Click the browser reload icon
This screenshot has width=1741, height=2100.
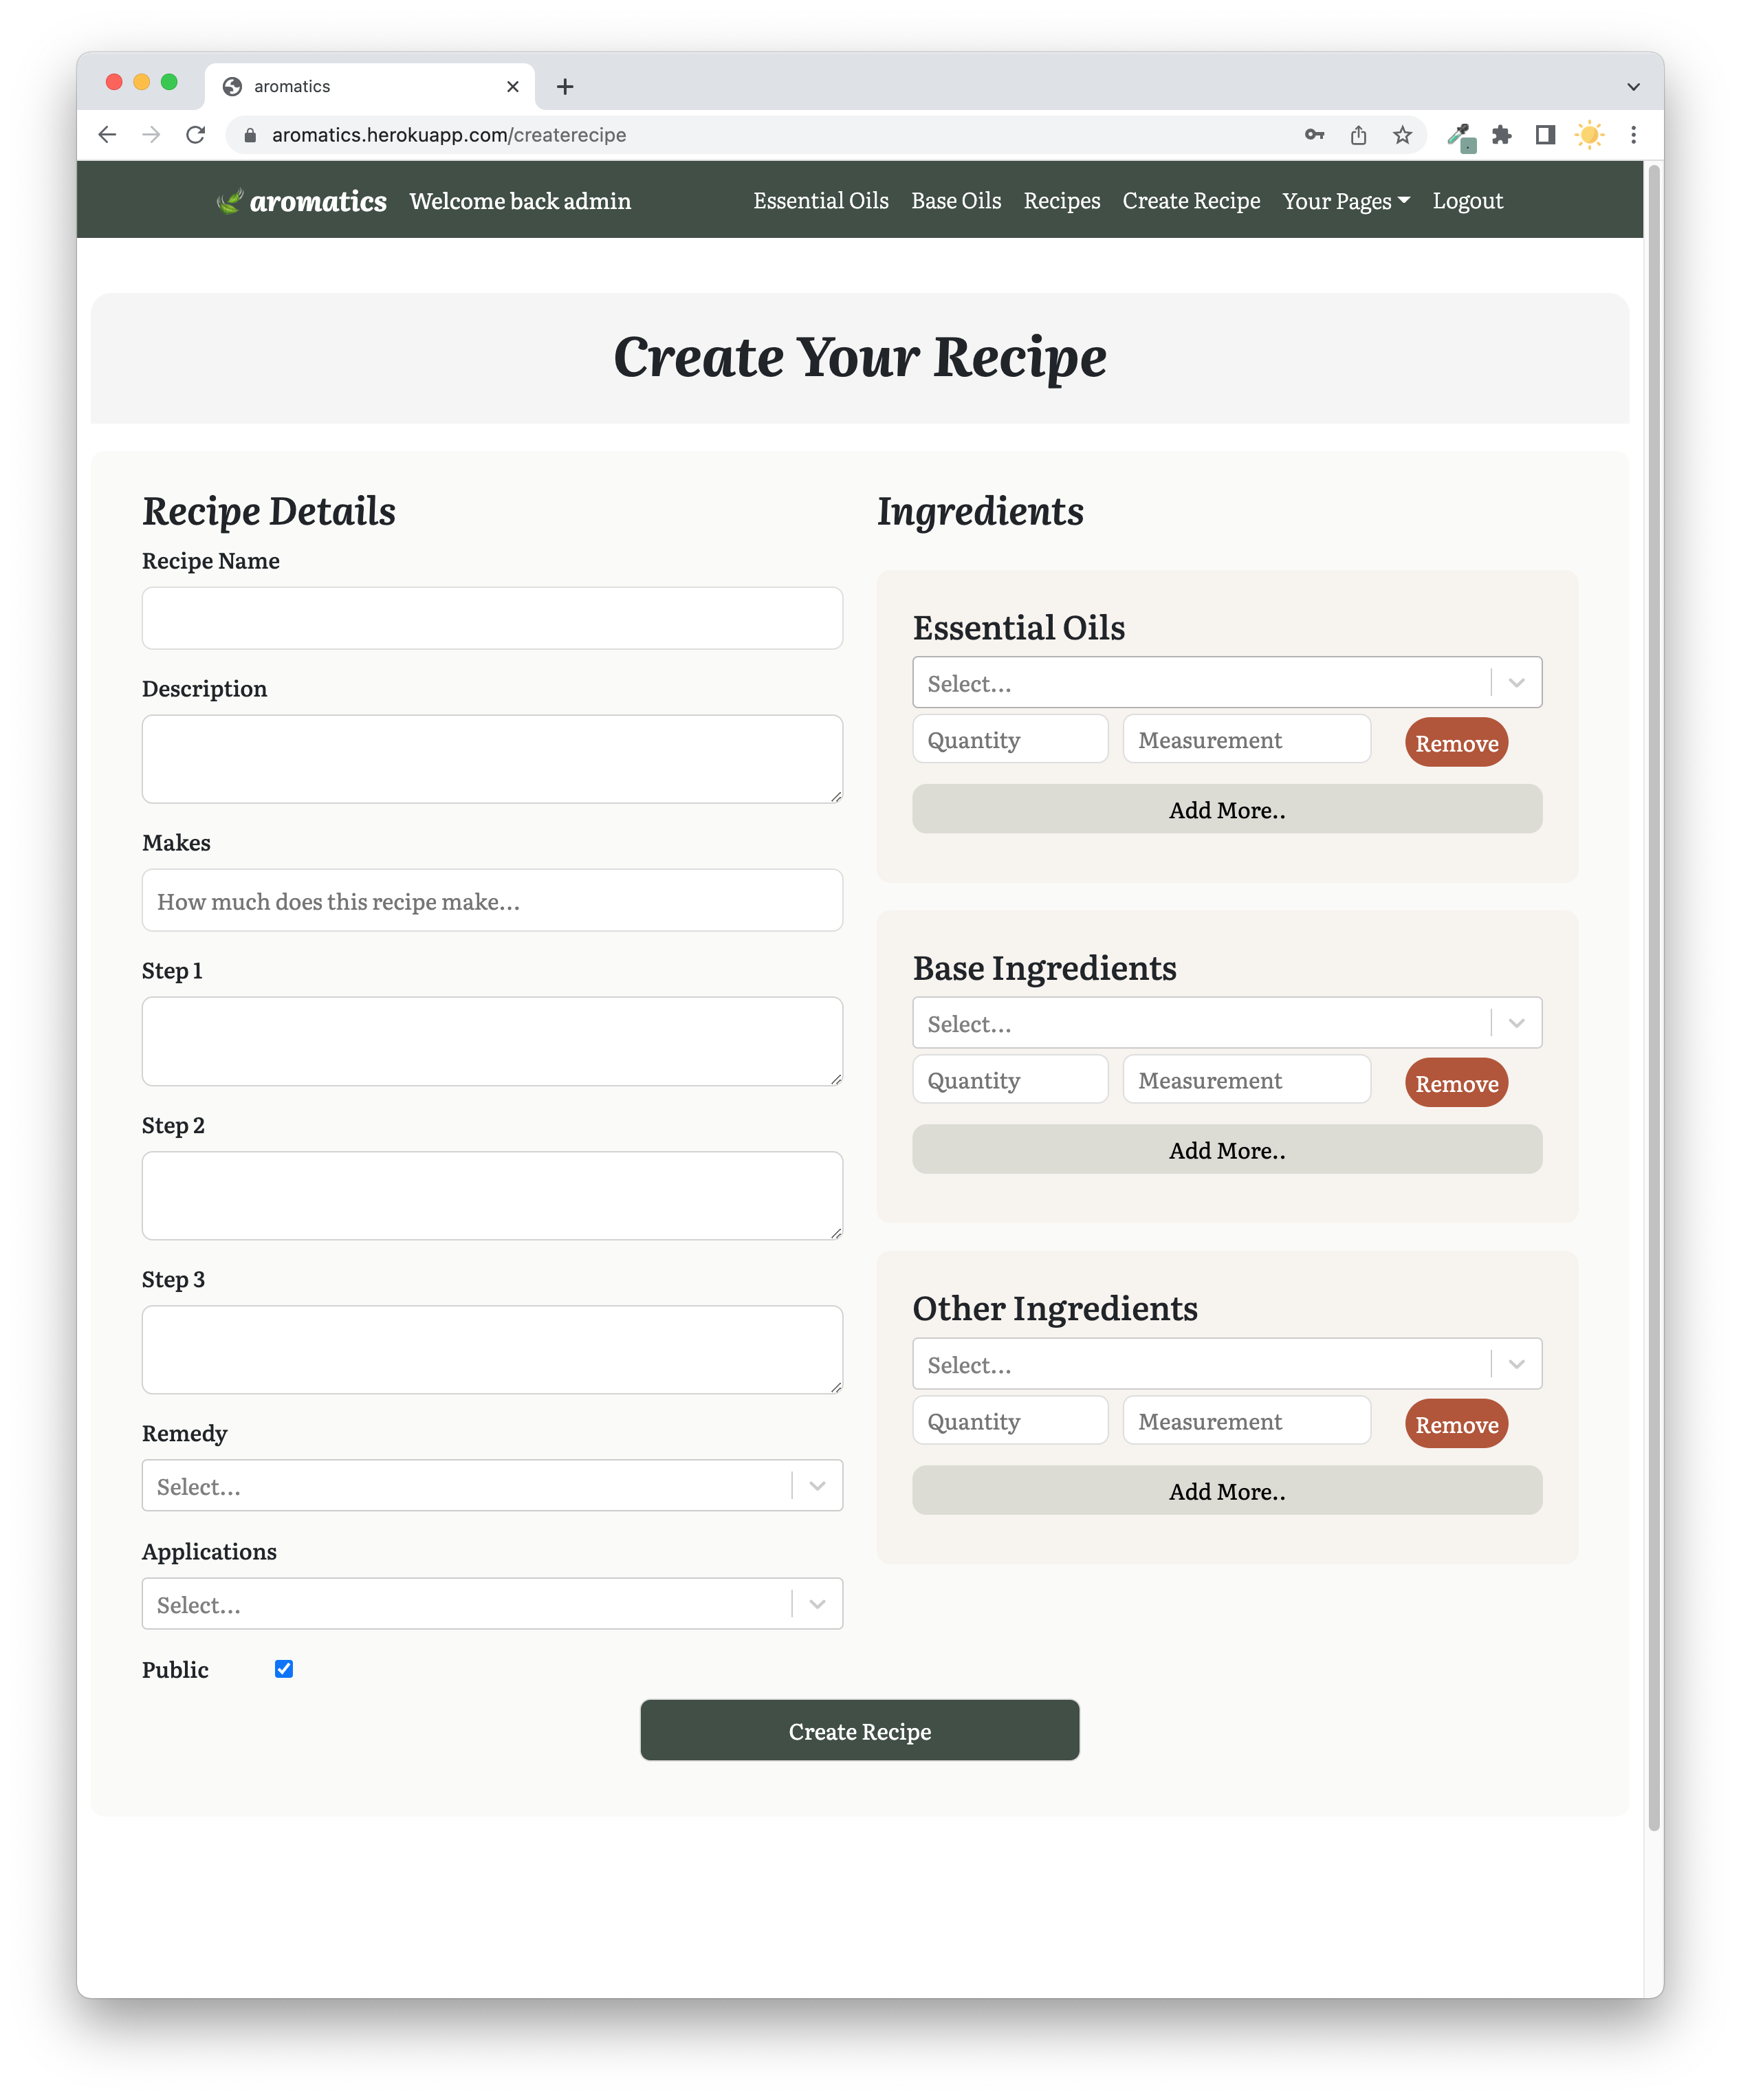point(196,135)
